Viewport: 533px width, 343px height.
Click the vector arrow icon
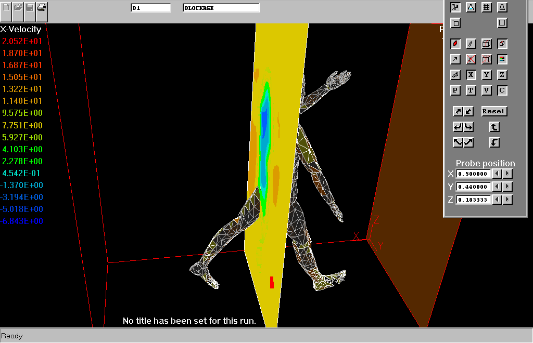point(455,59)
